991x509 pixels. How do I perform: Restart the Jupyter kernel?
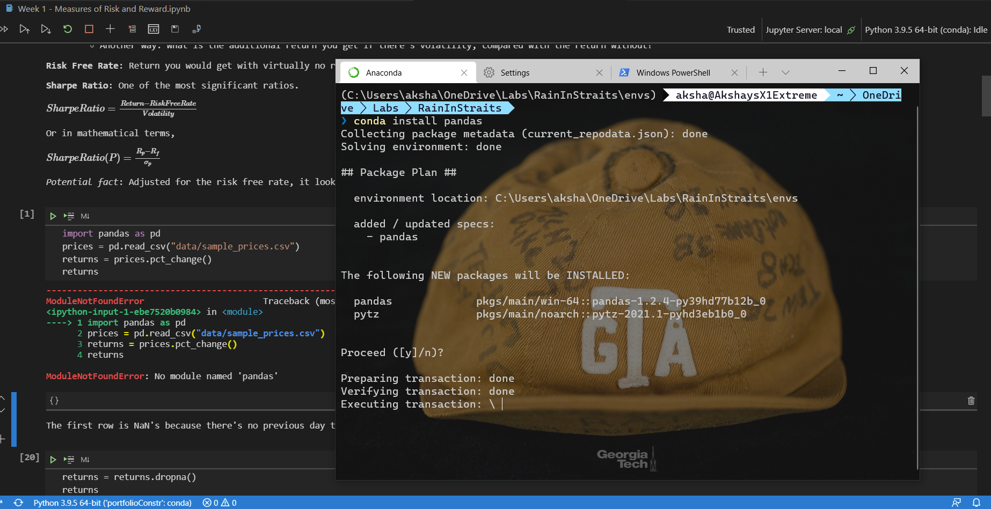click(x=67, y=29)
